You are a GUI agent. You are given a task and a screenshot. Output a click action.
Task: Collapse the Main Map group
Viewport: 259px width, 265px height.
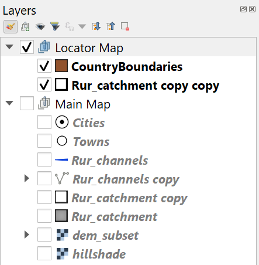pyautogui.click(x=9, y=103)
